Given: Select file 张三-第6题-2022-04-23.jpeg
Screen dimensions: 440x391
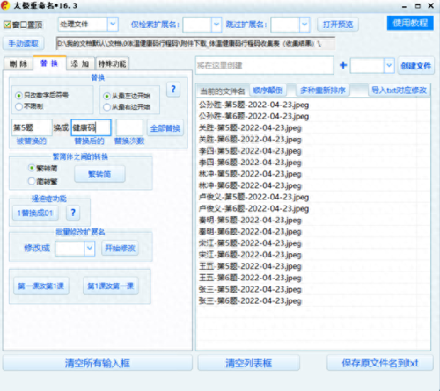Looking at the screenshot, I should (250, 300).
